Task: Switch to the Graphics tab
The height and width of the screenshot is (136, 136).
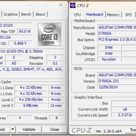Action: (x=10, y=14)
